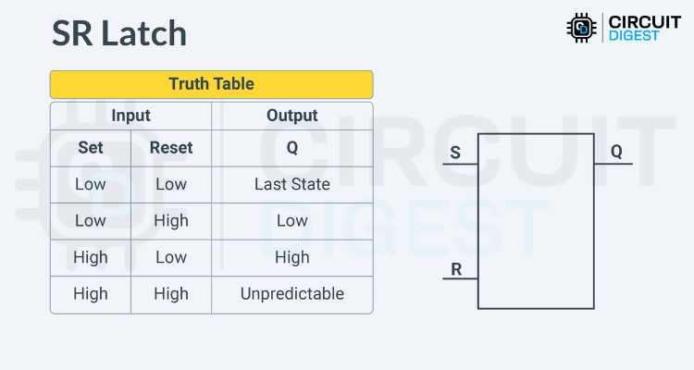Select the SR Latch title heading
The height and width of the screenshot is (370, 694).
coord(118,33)
